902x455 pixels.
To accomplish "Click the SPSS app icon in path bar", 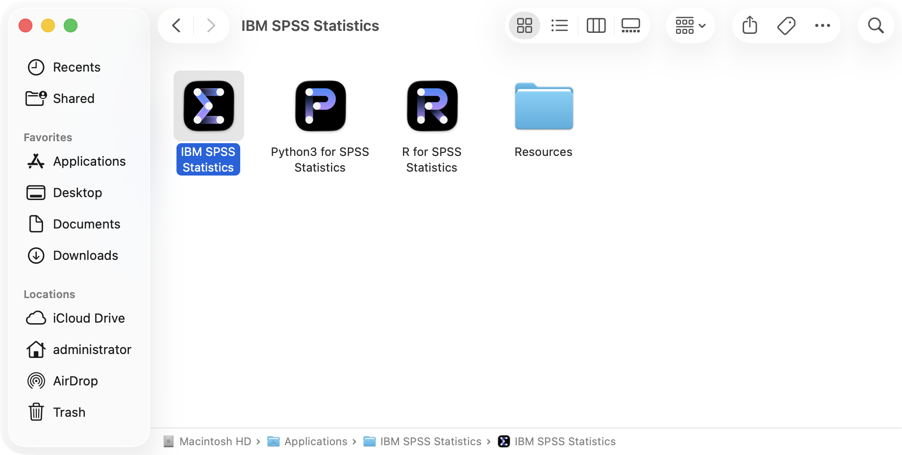I will point(504,442).
